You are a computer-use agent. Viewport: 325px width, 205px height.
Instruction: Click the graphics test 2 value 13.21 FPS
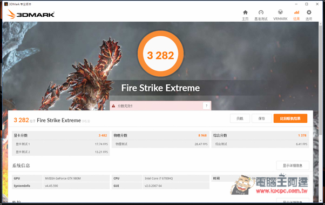[101, 152]
